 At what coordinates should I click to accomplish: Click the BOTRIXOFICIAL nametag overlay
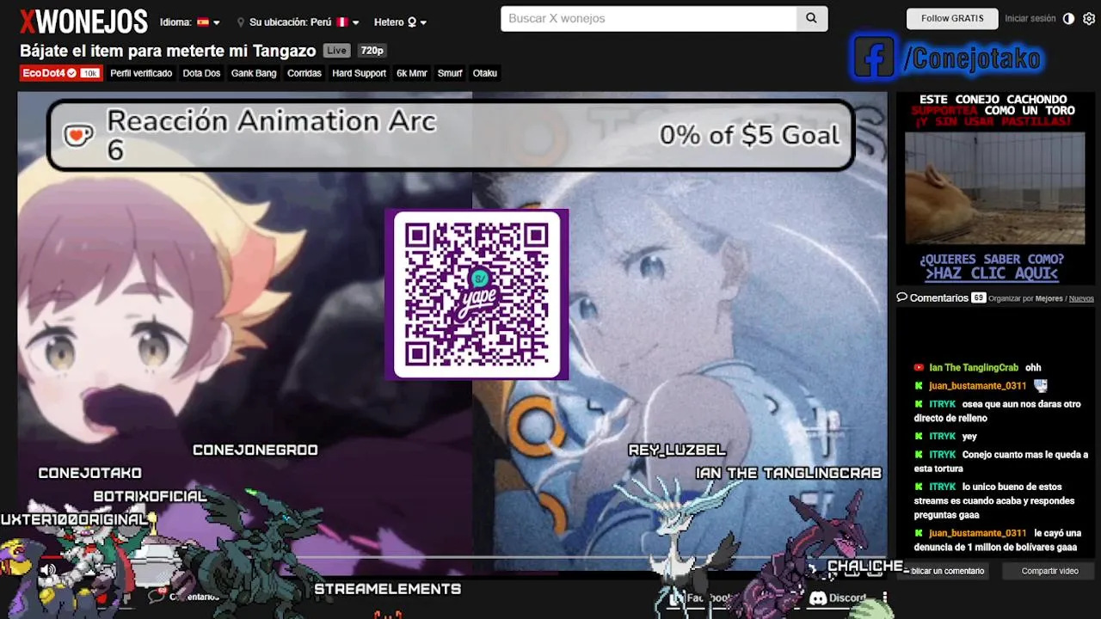150,496
